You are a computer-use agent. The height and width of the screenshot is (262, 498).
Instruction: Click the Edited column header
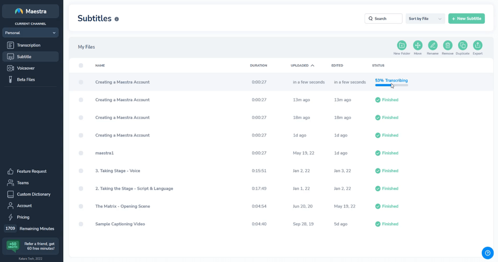(337, 65)
